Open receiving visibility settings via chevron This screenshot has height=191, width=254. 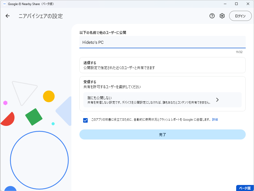pos(217,100)
